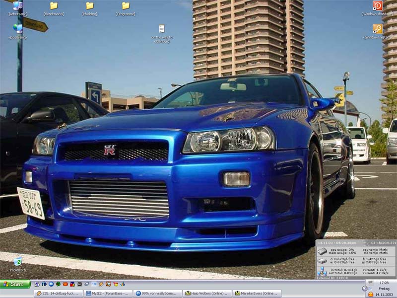Switch to Mareike Evers (Online) chat window
The width and height of the screenshot is (397, 298).
click(x=257, y=294)
